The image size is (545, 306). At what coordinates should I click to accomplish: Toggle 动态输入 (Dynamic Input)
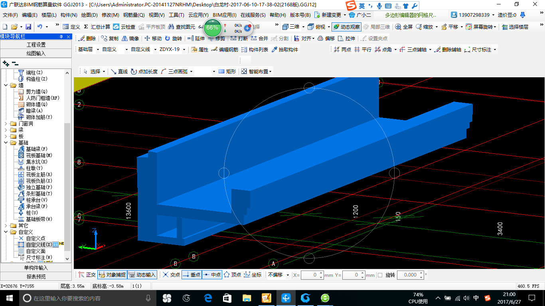142,275
